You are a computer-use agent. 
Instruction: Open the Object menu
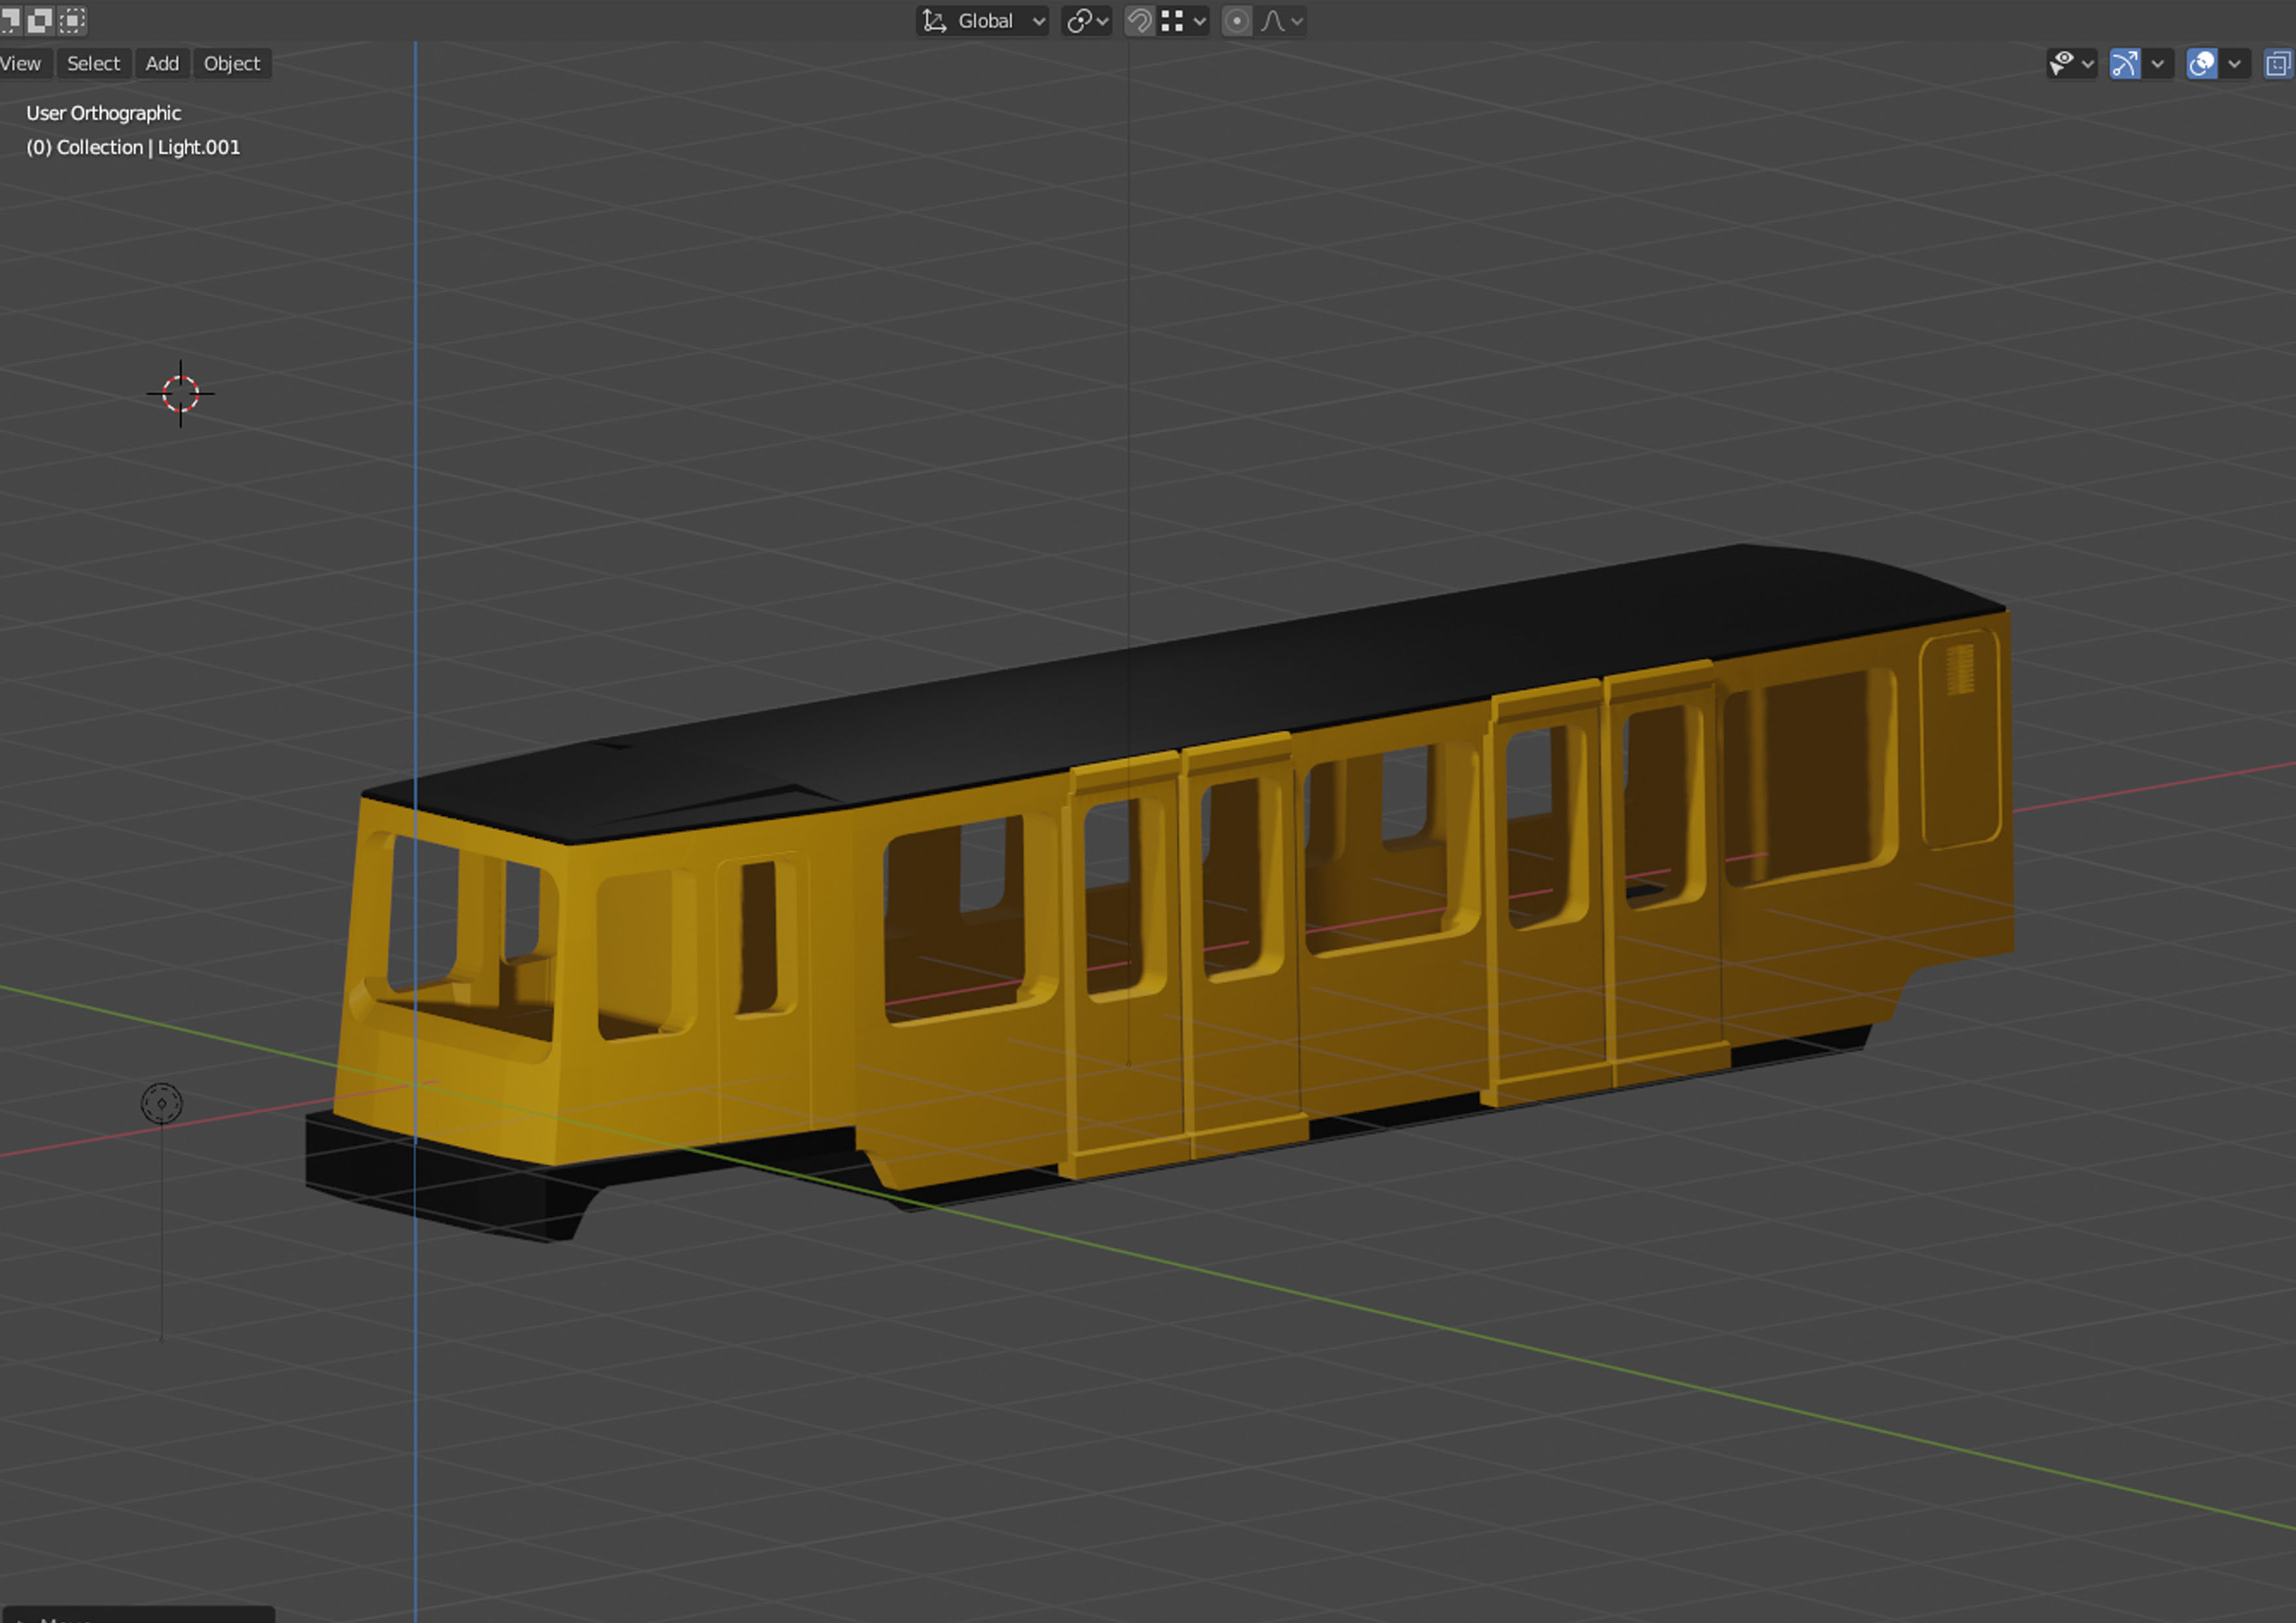(232, 64)
